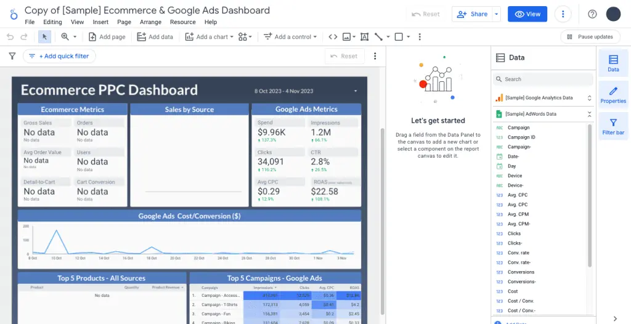
Task: Switch to the Data side tab
Action: (x=613, y=63)
